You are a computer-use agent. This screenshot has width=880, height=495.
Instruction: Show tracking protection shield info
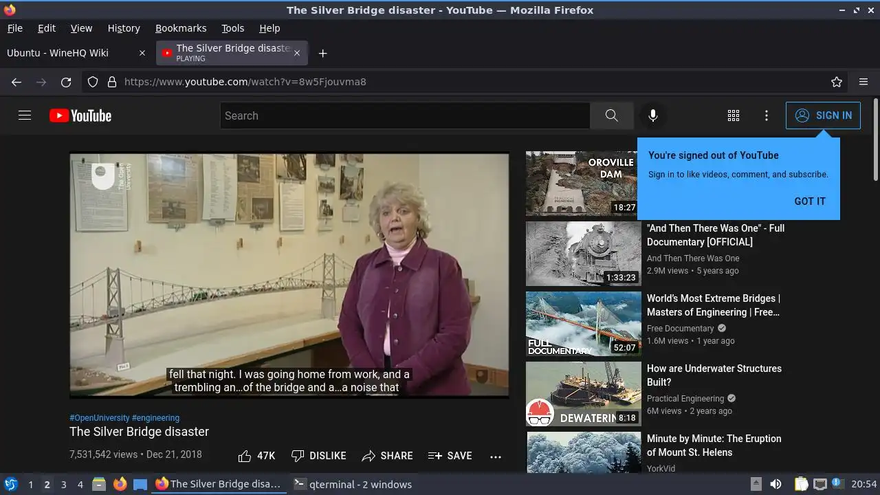tap(93, 82)
